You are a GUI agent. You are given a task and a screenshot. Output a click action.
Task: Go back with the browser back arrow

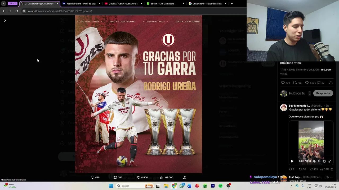click(x=4, y=11)
